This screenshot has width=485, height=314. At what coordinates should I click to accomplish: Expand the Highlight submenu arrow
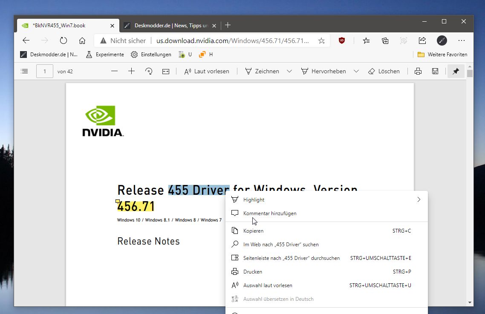(x=419, y=199)
